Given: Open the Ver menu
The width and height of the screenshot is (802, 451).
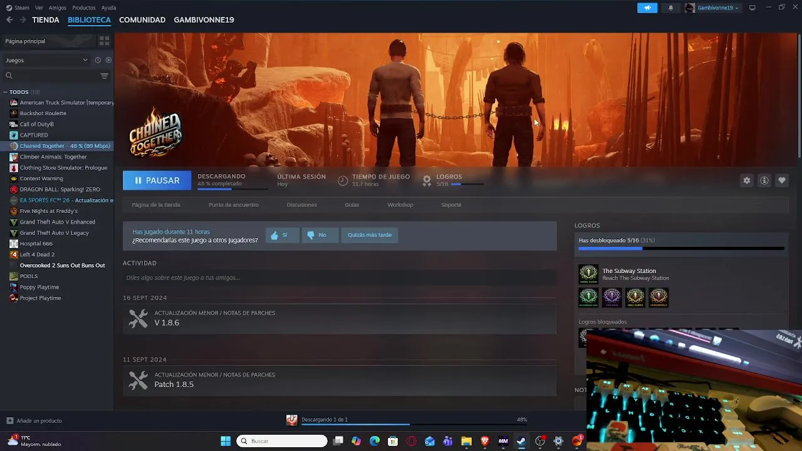Looking at the screenshot, I should click(39, 8).
